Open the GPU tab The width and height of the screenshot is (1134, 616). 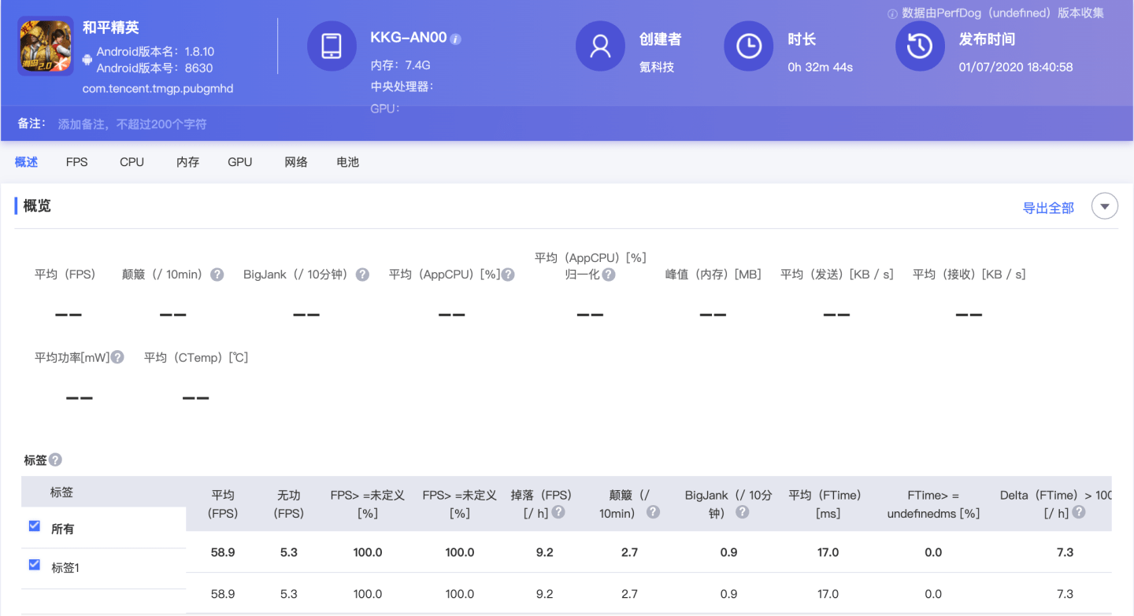coord(240,162)
